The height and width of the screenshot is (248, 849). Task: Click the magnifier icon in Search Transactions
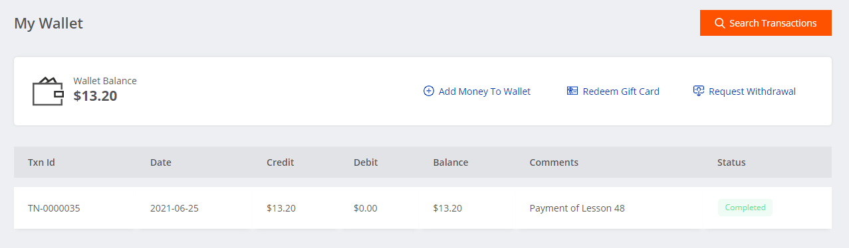click(x=719, y=23)
